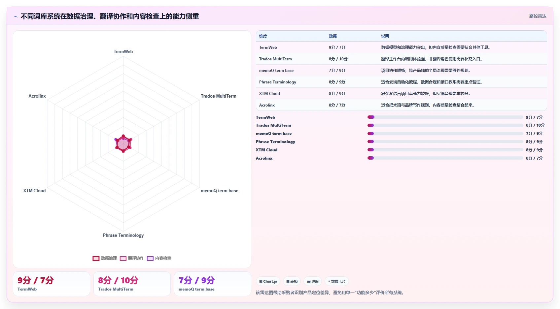Open the TermWeb 9分 / 7分 stat card

(52, 284)
